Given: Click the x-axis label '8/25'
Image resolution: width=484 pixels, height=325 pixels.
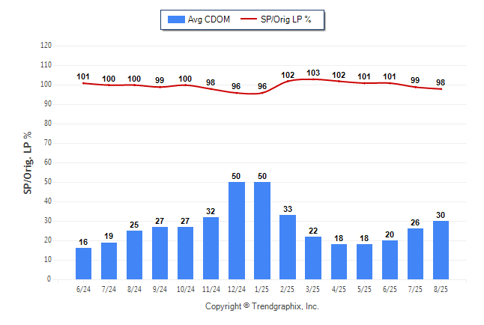Looking at the screenshot, I should (441, 289).
